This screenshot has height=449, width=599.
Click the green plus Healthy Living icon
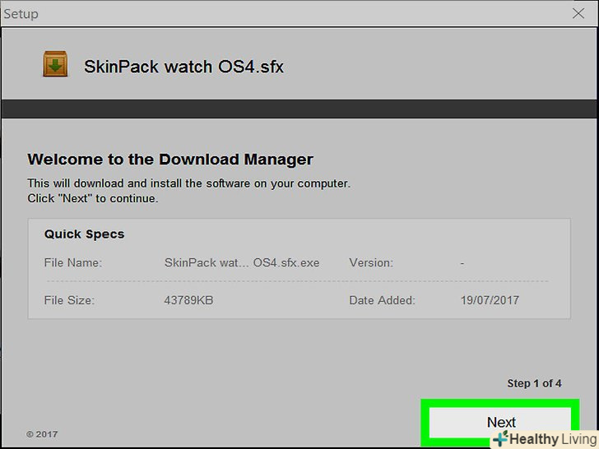click(500, 439)
